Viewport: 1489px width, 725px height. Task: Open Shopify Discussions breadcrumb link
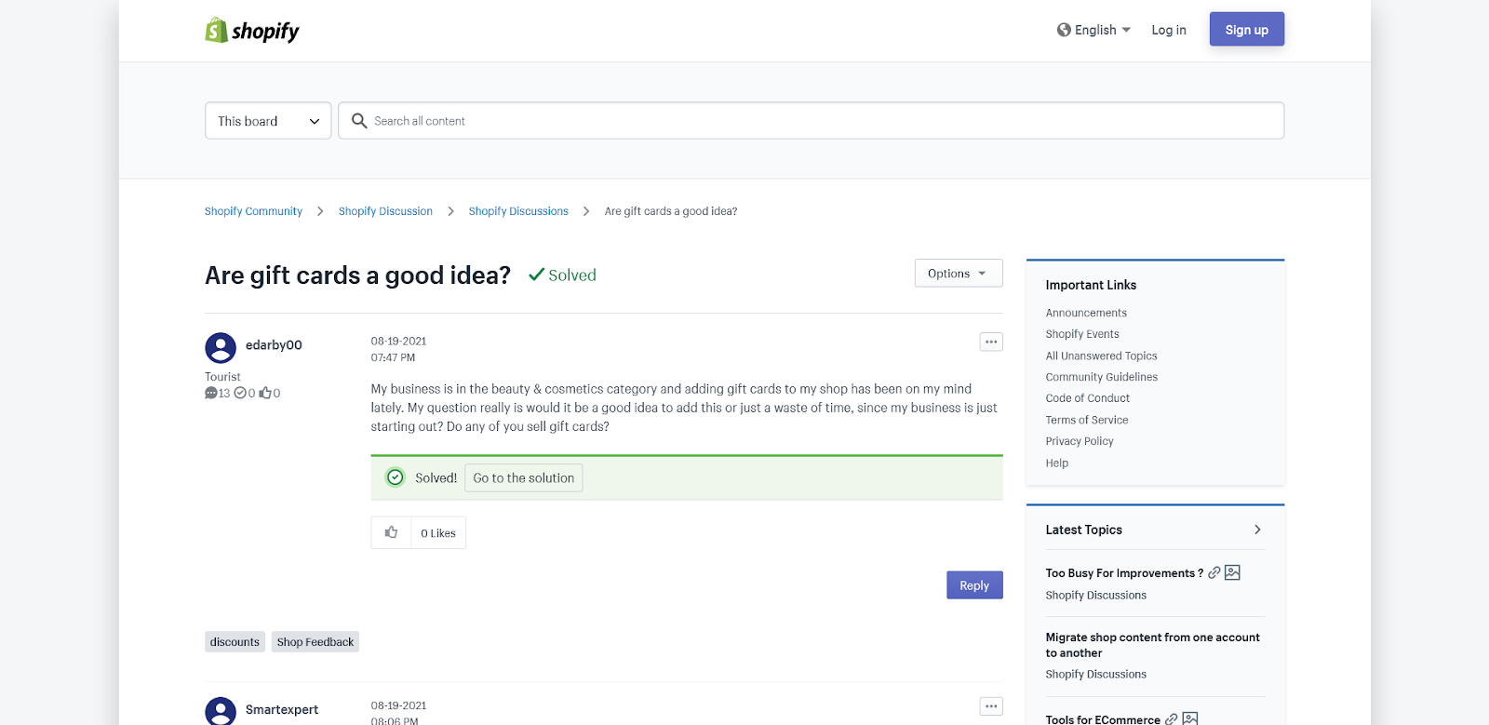tap(518, 211)
